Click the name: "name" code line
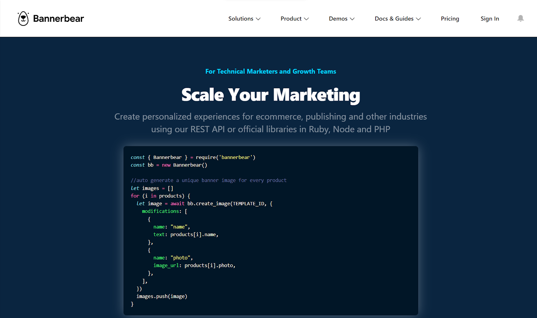Viewport: 537px width, 318px height. click(x=172, y=227)
